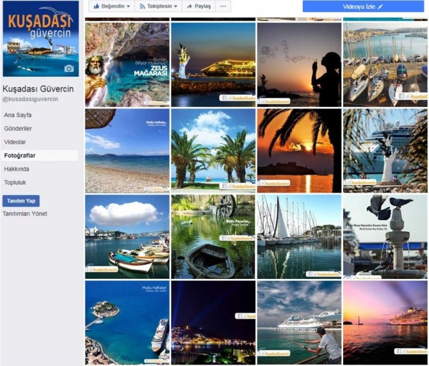The height and width of the screenshot is (366, 429).
Task: Open the bubble-blowing silhouette sunset photo
Action: tap(299, 65)
